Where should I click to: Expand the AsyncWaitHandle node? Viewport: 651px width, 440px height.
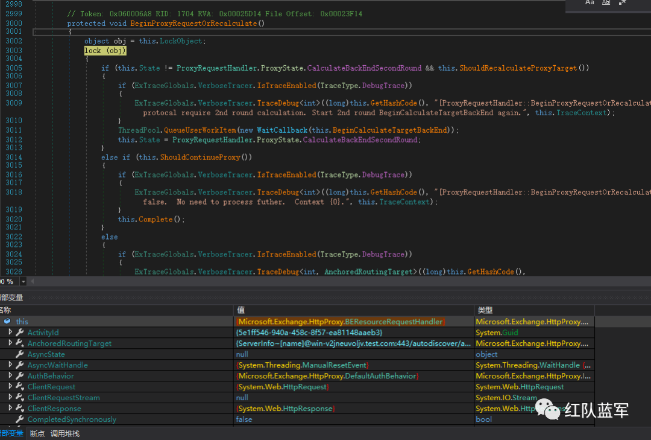tap(10, 365)
